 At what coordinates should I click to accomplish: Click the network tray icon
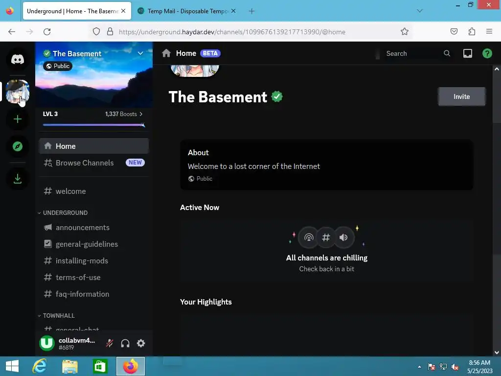click(443, 367)
